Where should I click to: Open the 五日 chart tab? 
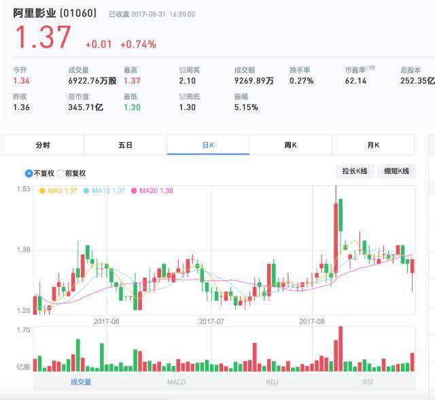(125, 145)
